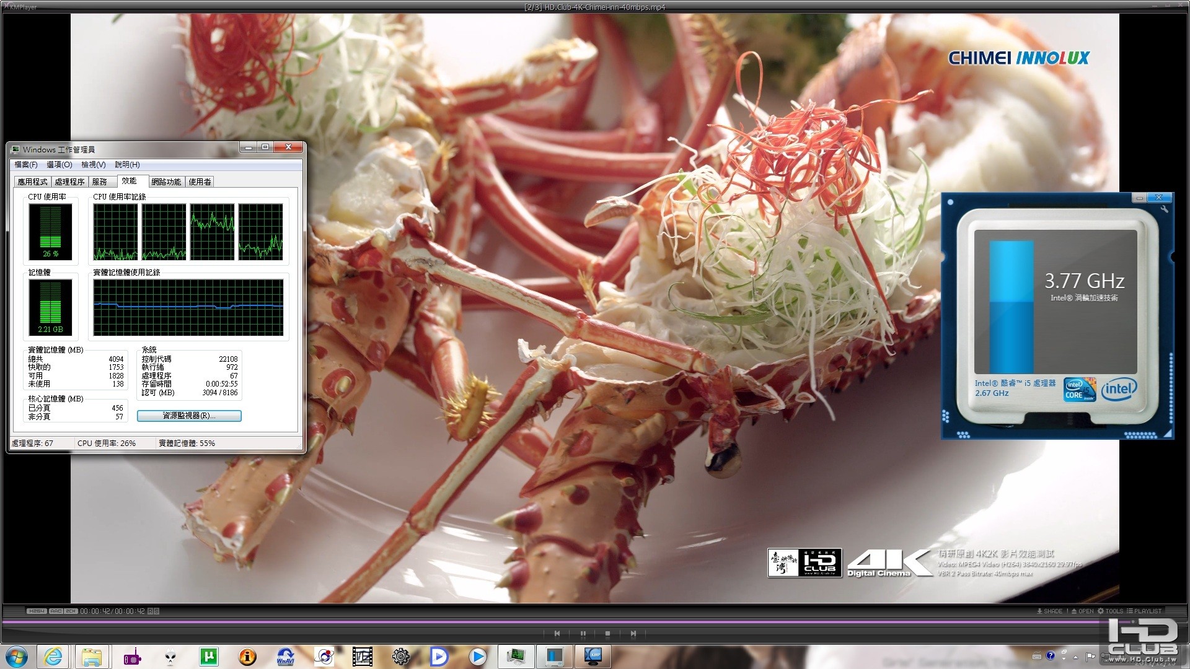Click the OPEN file button in KMPlayer
The width and height of the screenshot is (1190, 669).
1082,611
